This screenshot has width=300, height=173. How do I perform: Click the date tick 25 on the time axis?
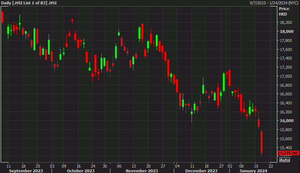tap(38, 166)
